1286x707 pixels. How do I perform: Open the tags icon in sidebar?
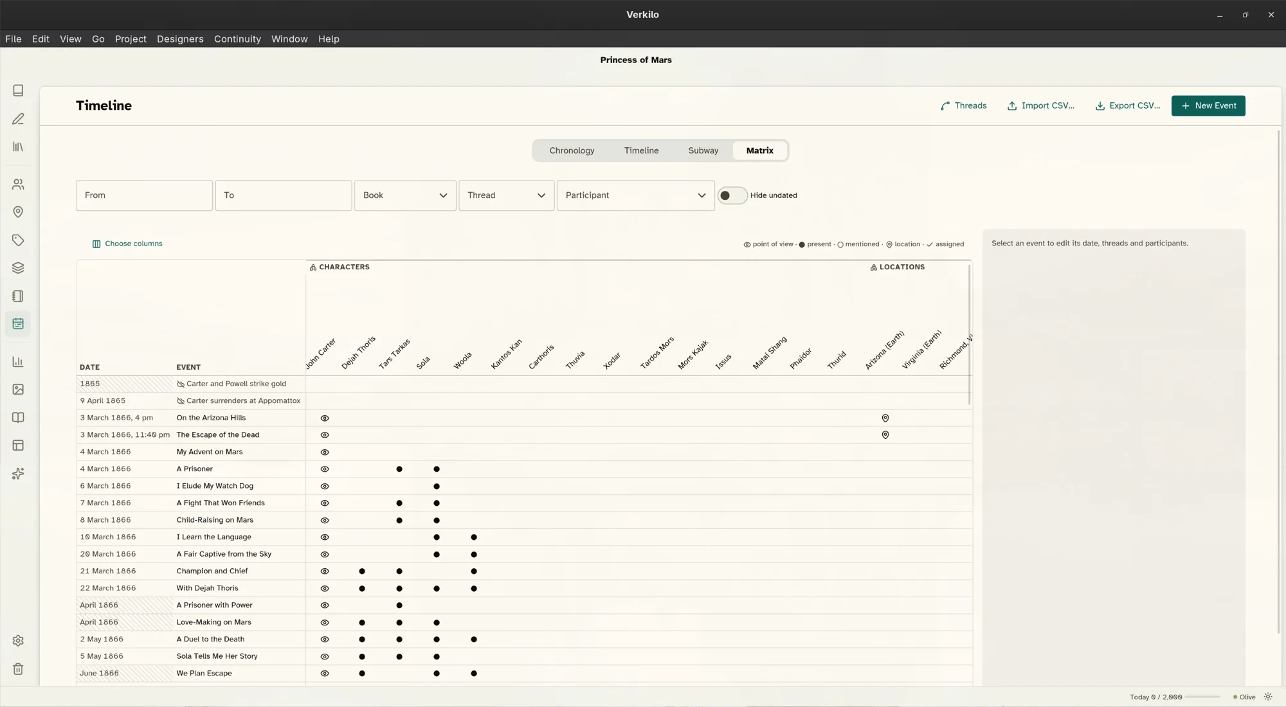18,240
